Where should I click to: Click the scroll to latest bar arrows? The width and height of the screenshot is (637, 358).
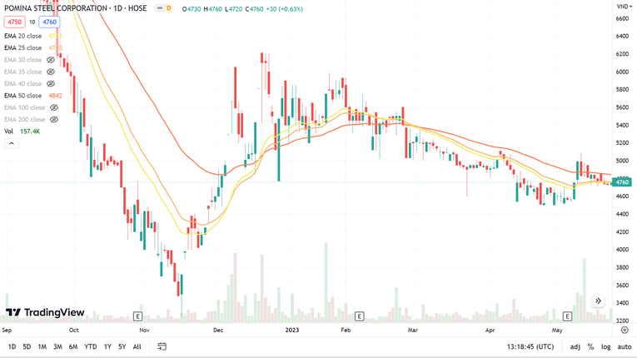click(x=598, y=301)
